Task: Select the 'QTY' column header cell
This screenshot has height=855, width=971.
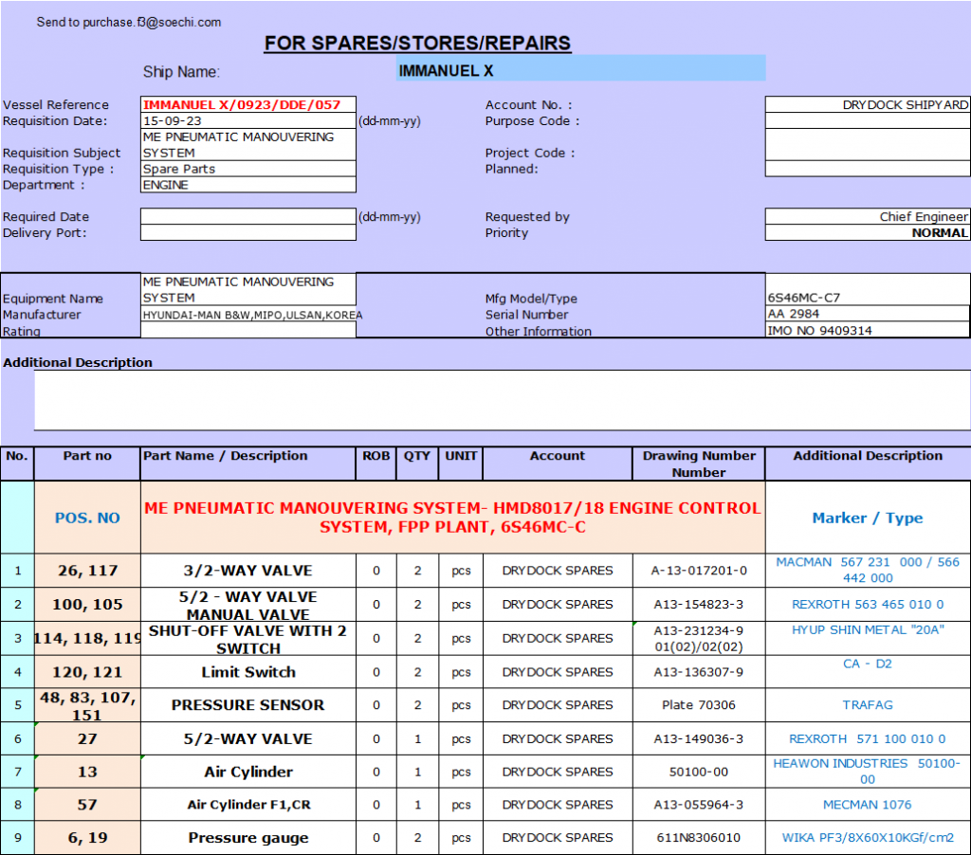Action: (x=417, y=456)
